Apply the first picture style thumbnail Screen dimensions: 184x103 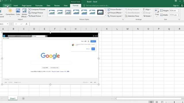tap(52, 12)
